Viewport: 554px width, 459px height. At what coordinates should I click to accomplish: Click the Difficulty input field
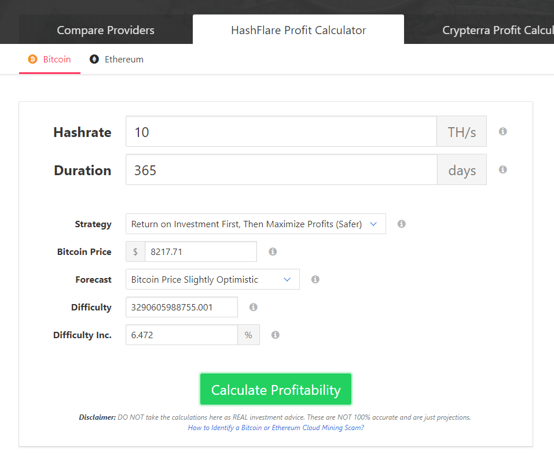click(x=182, y=308)
